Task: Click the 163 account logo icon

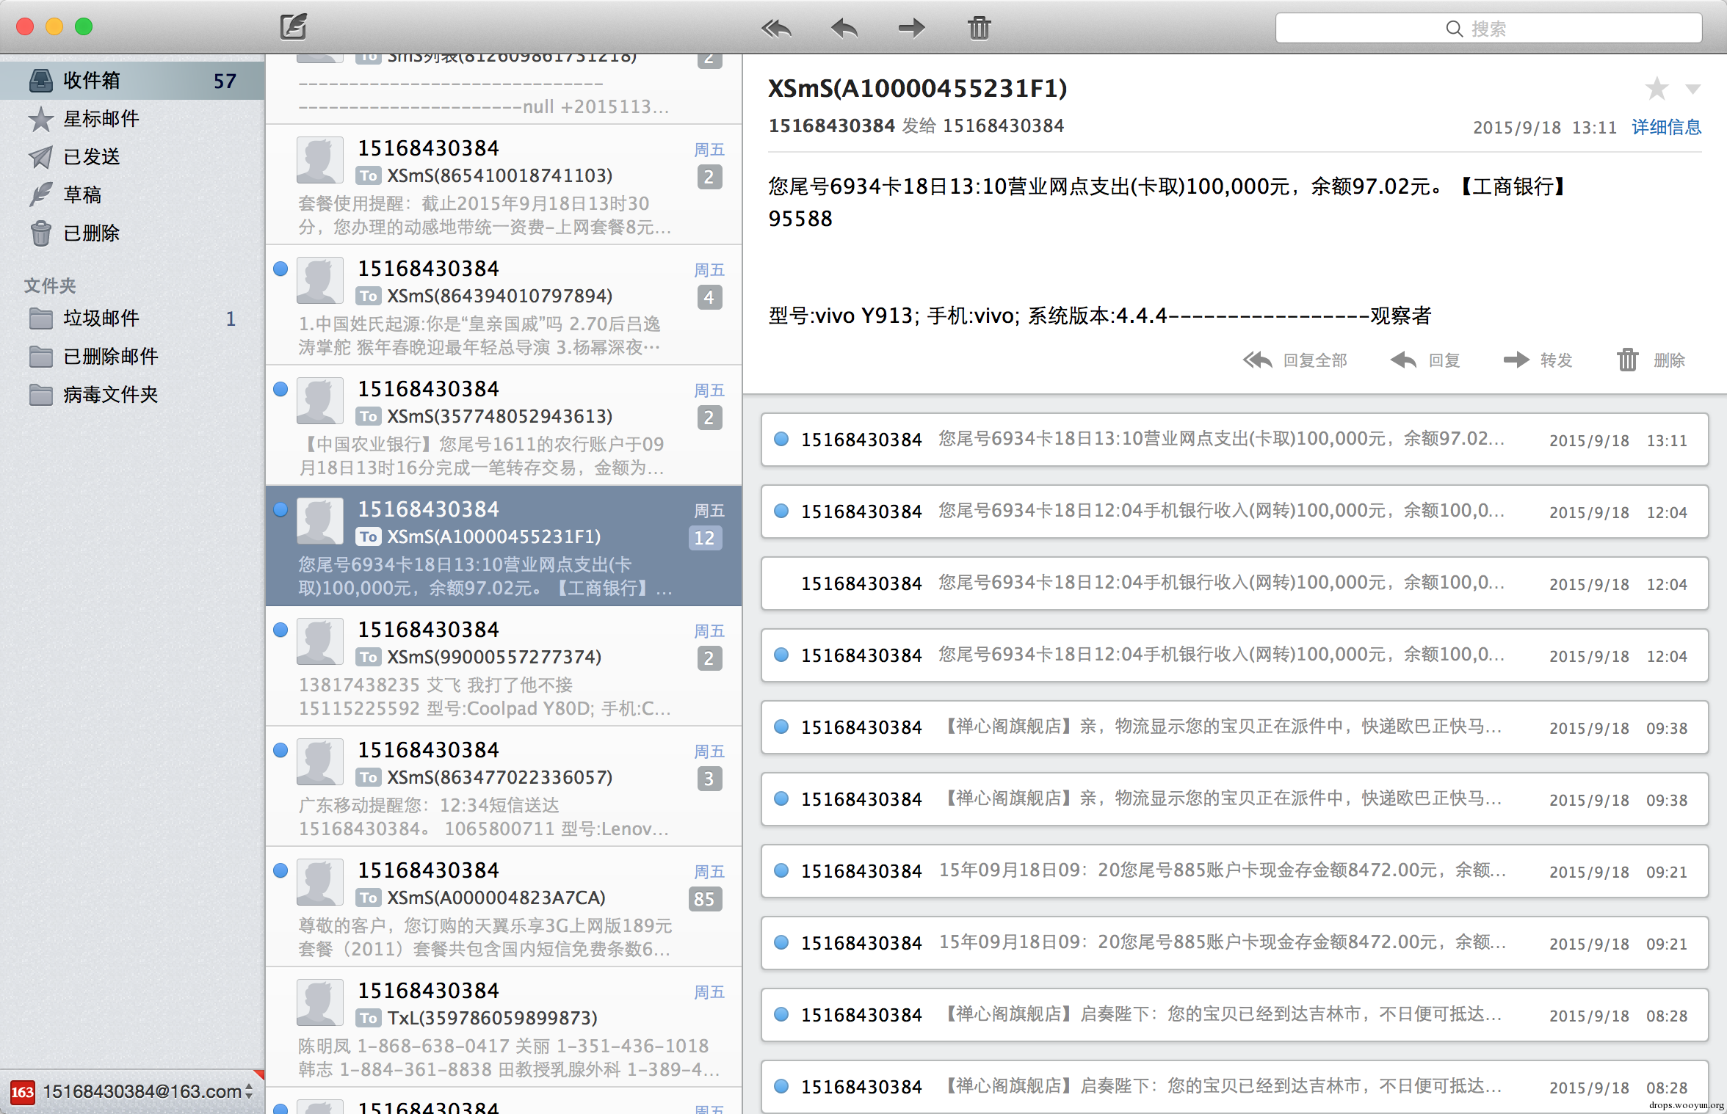Action: click(x=22, y=1092)
